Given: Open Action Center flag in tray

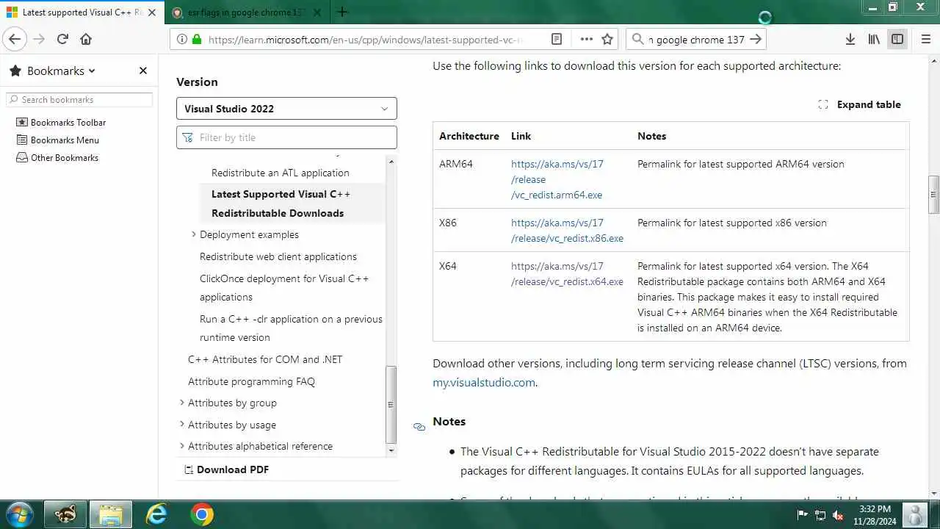Looking at the screenshot, I should [803, 515].
